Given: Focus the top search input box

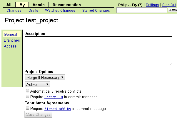Looking at the screenshot, I should click(x=142, y=10).
